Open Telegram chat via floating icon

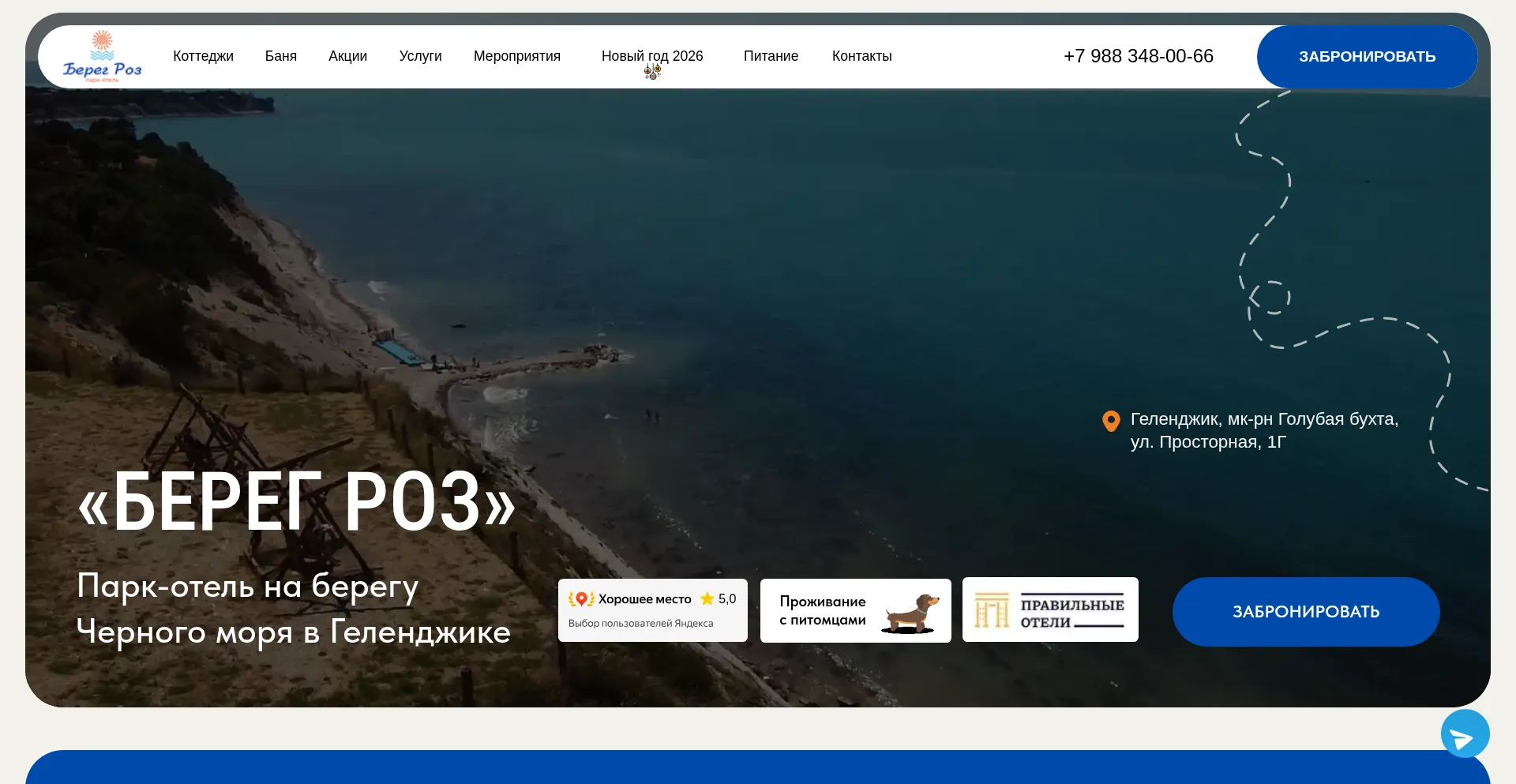1465,733
